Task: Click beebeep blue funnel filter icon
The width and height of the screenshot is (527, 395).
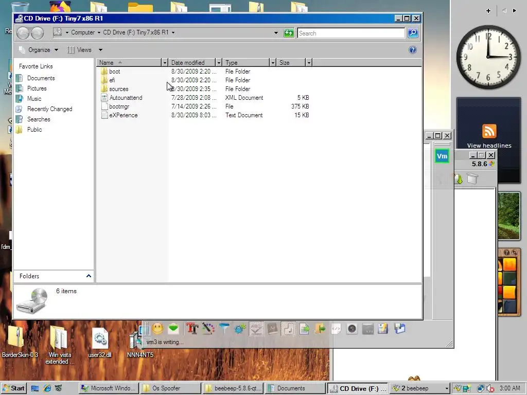Action: coord(224,329)
